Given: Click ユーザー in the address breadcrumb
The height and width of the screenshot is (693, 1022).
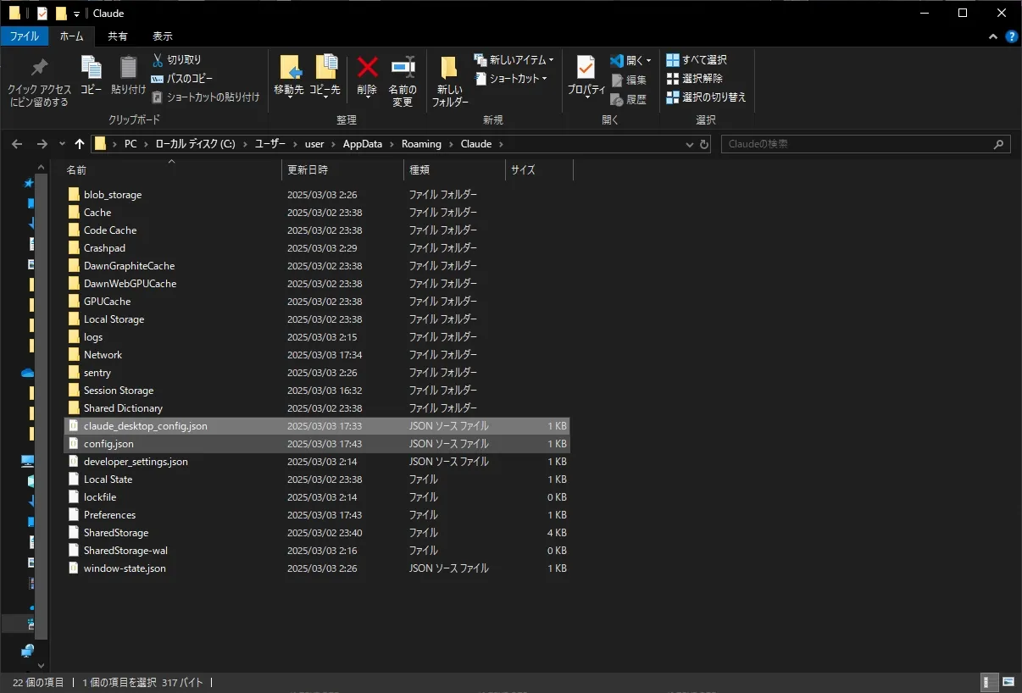Looking at the screenshot, I should (270, 144).
